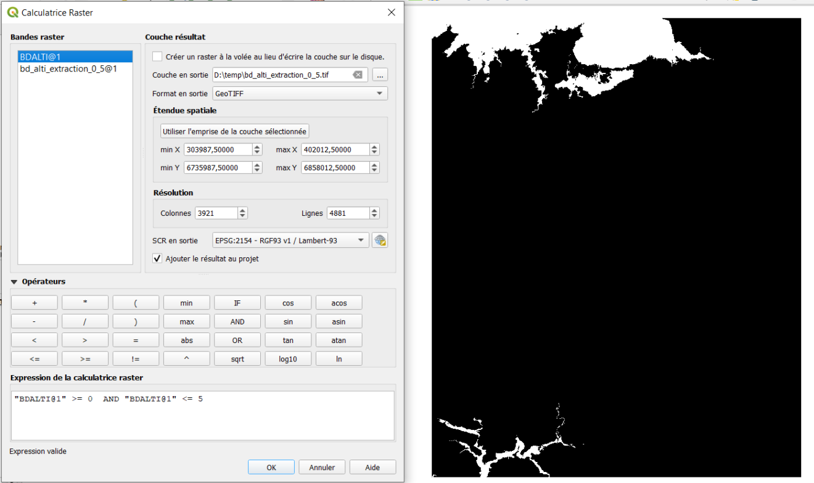
Task: Insert the log10 operator
Action: tap(288, 358)
